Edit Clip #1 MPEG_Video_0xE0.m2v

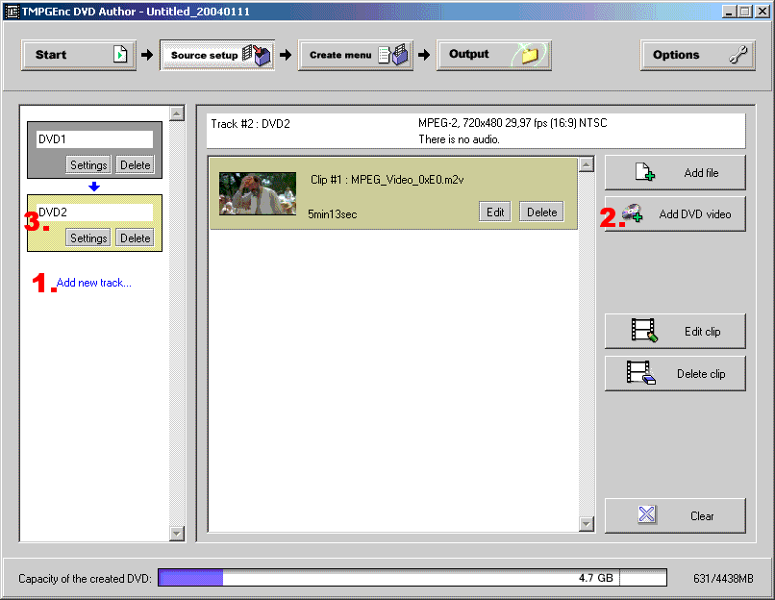tap(495, 212)
